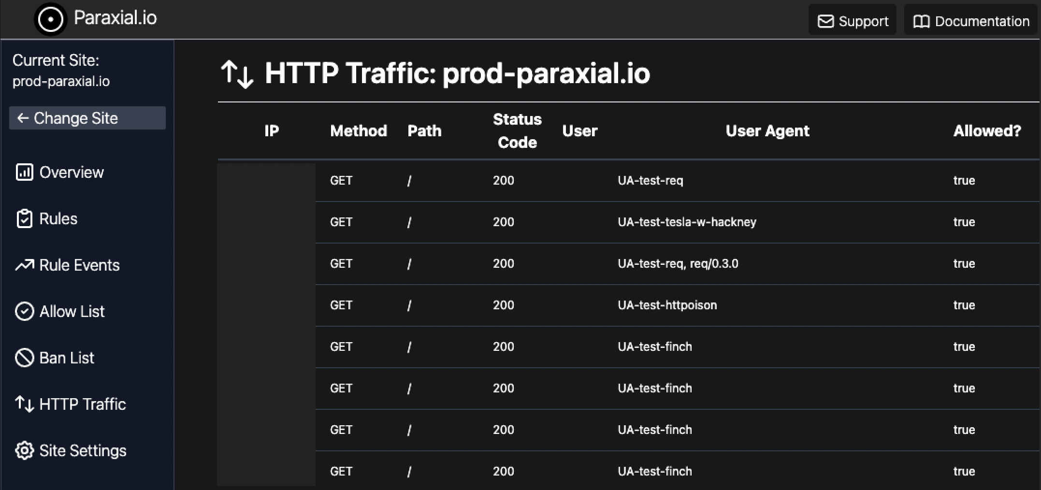1041x490 pixels.
Task: Click the User Agent column header
Action: tap(767, 131)
